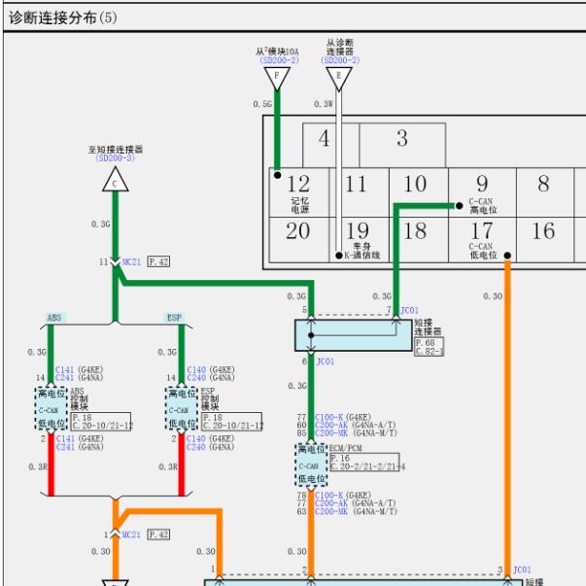Click the MC21 link beside pin 1
Viewport: 586px width, 586px height.
tap(131, 534)
